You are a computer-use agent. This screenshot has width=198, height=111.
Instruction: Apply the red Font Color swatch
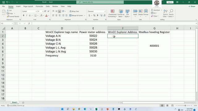point(46,15)
